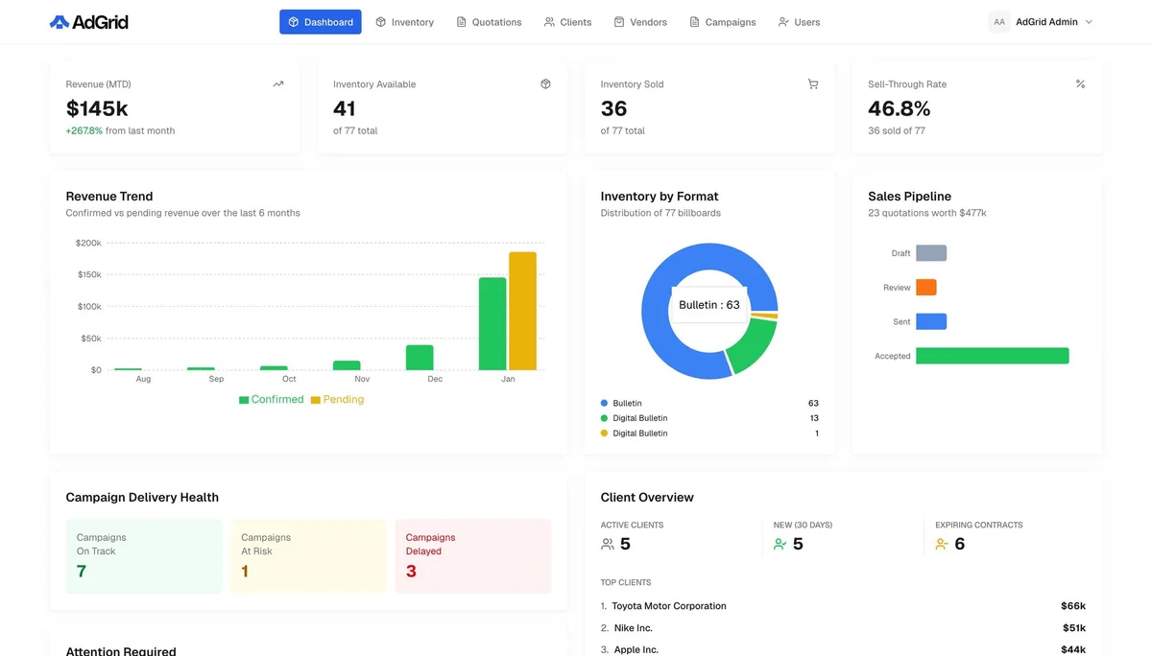Switch to the Campaigns tab
This screenshot has height=656, width=1152.
tap(722, 21)
